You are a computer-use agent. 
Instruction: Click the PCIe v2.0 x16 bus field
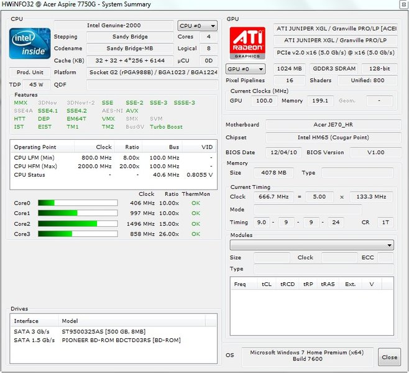pos(336,53)
